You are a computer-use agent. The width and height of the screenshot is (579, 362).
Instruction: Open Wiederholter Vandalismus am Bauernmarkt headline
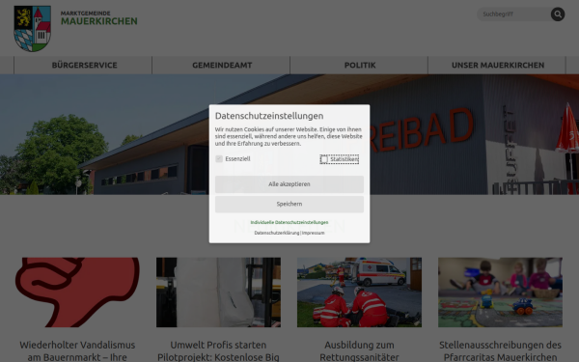point(77,351)
